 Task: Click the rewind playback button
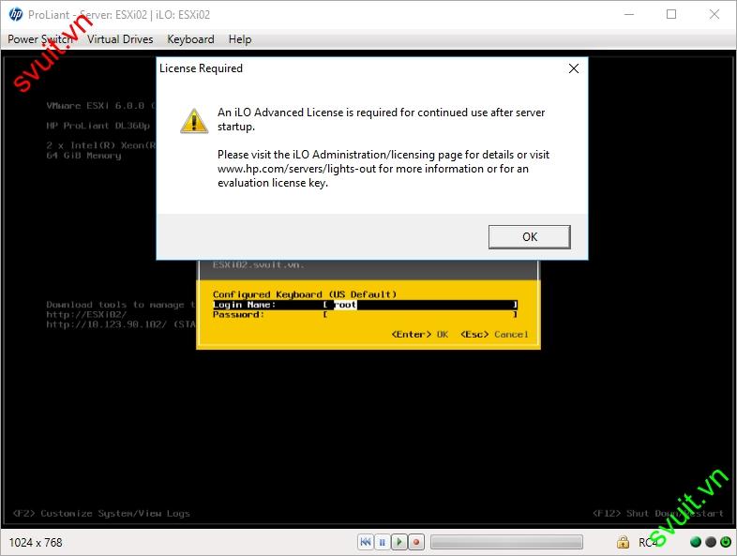point(366,542)
